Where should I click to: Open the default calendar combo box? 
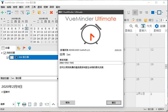click(x=34, y=78)
